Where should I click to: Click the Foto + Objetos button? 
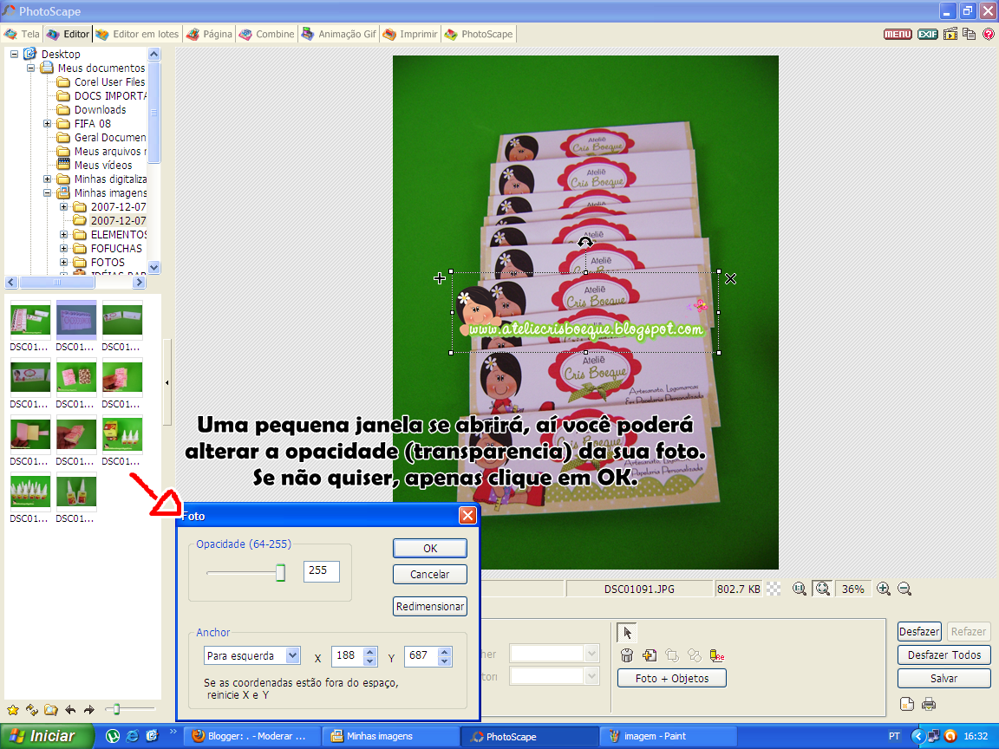(x=672, y=678)
